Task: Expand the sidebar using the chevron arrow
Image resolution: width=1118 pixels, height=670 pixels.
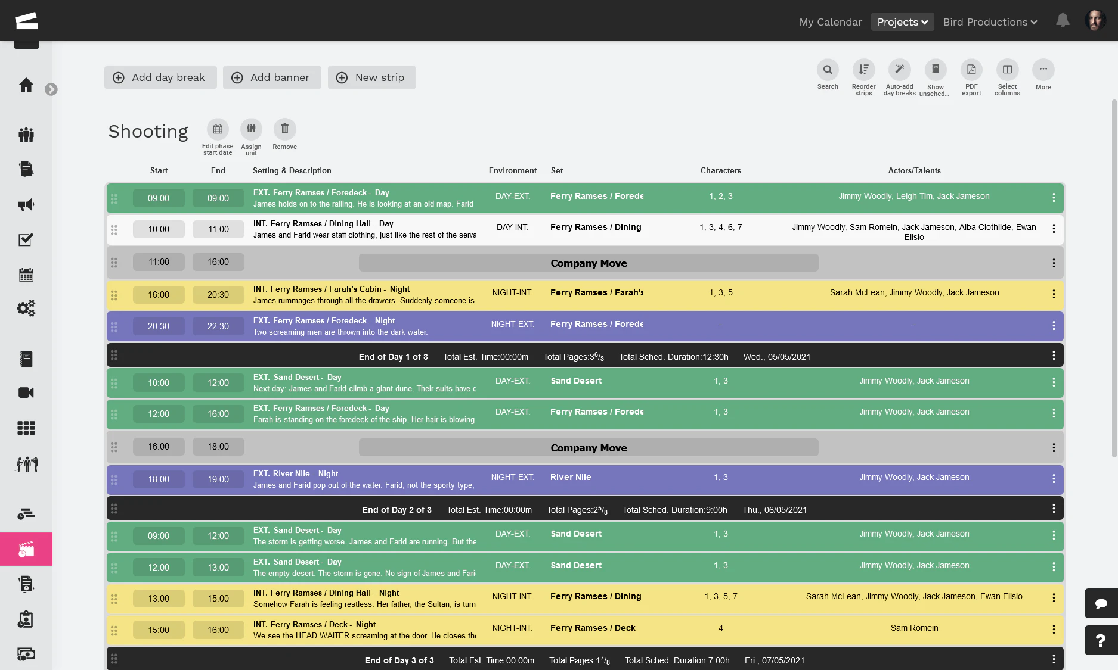Action: 51,89
